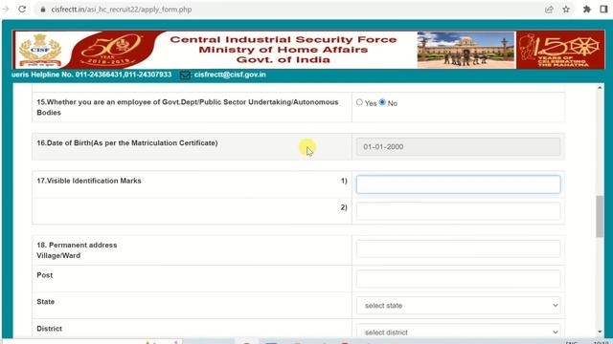Select No for government employee question
The width and height of the screenshot is (613, 344).
pyautogui.click(x=382, y=102)
